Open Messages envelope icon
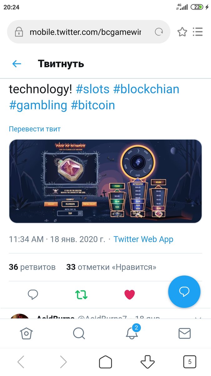 (184, 333)
